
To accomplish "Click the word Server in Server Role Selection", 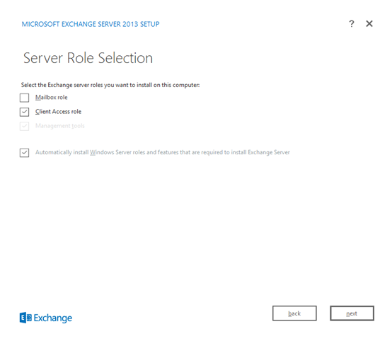I will [x=43, y=58].
